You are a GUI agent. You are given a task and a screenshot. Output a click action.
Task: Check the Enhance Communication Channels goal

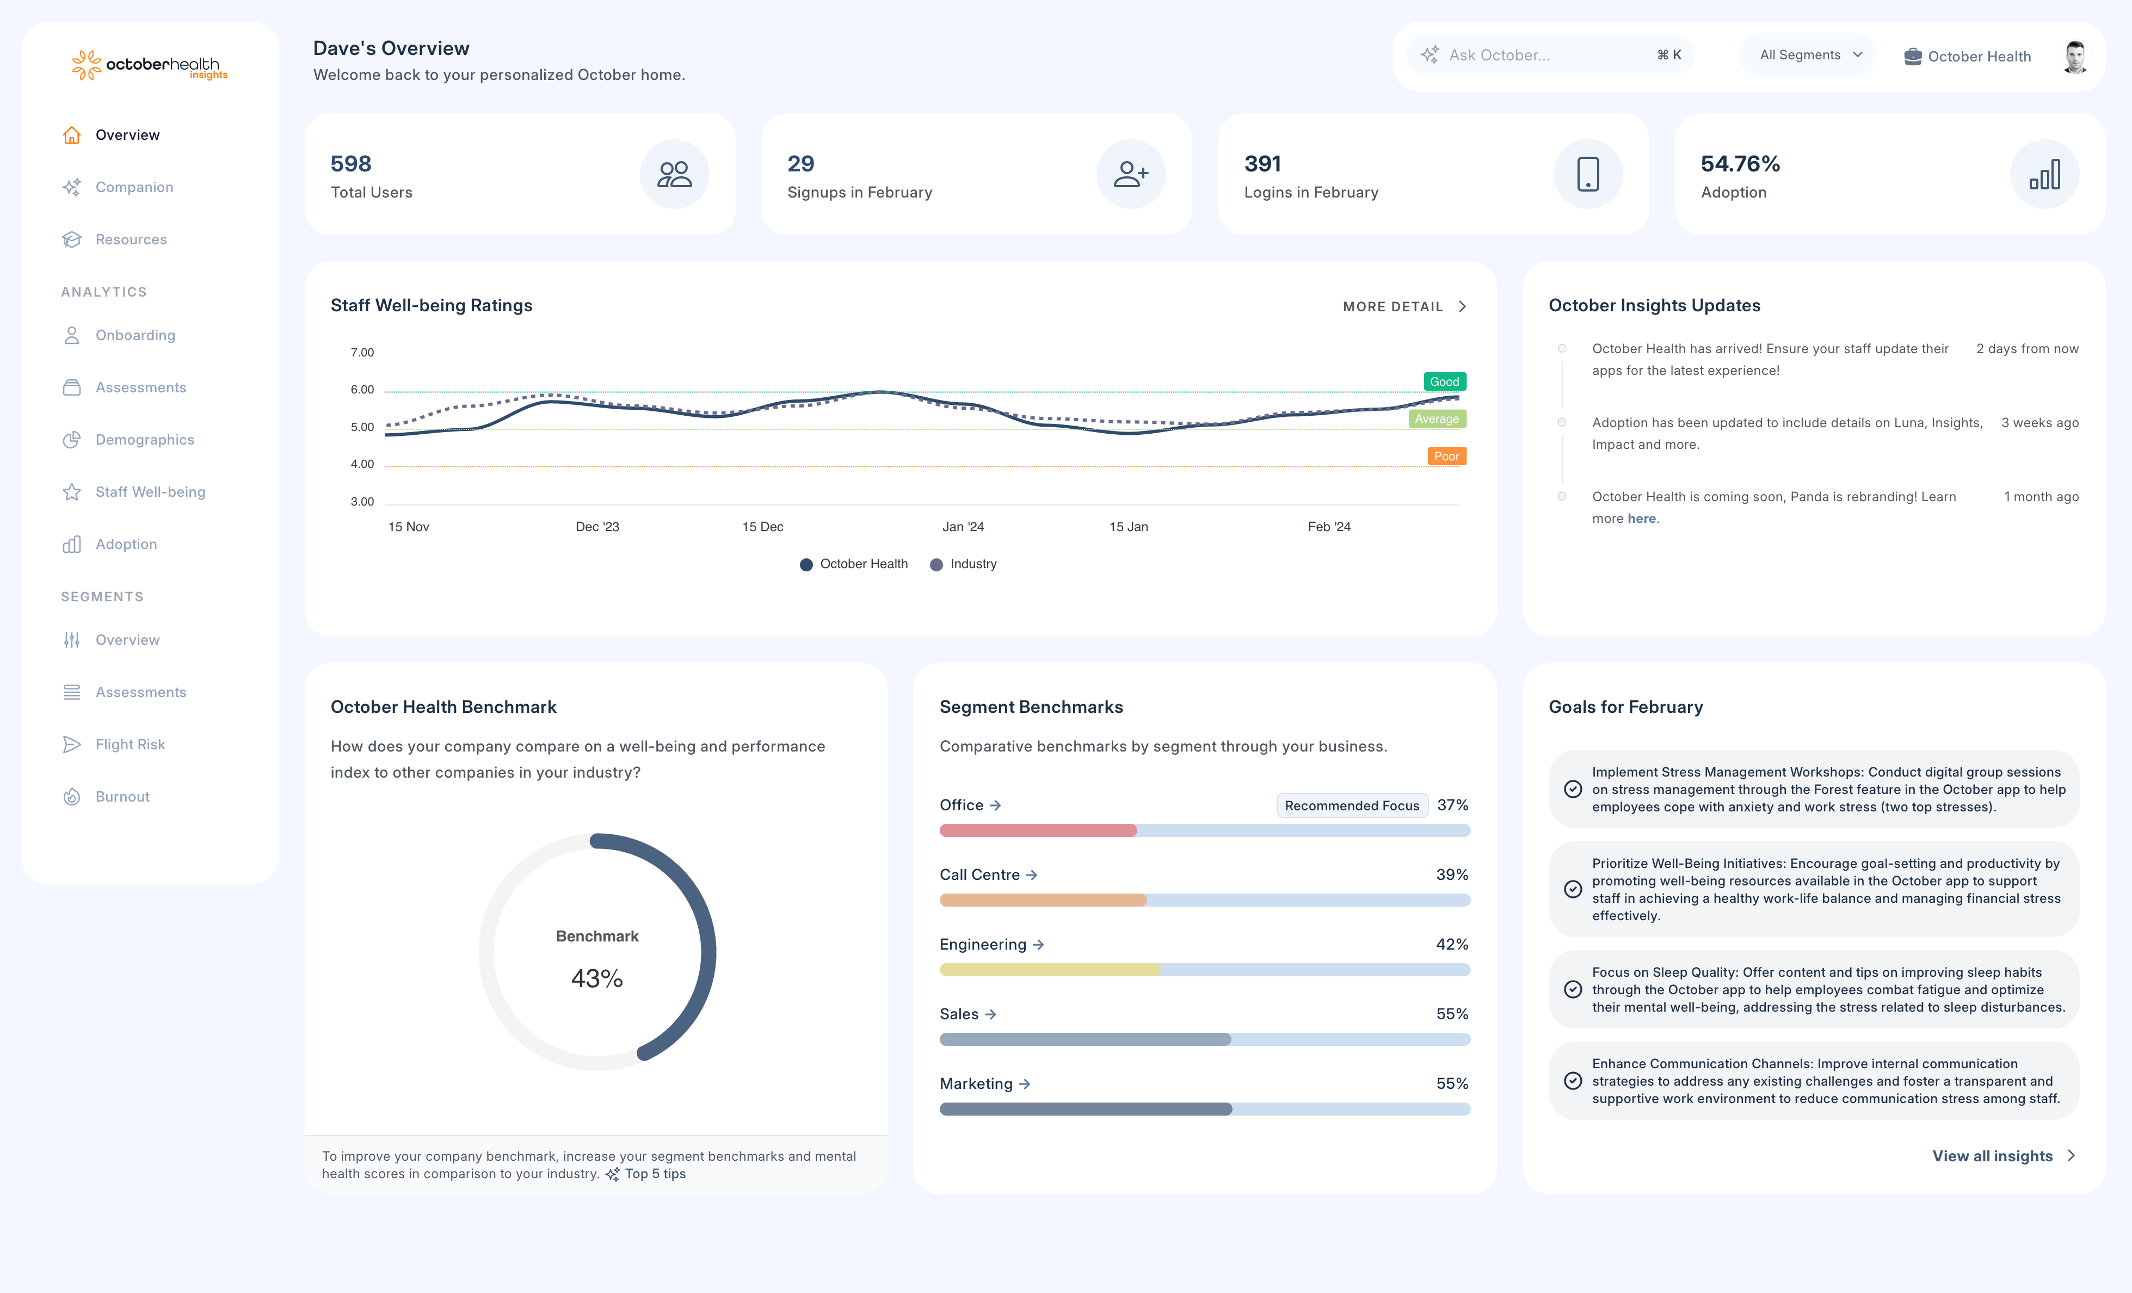click(x=1573, y=1081)
